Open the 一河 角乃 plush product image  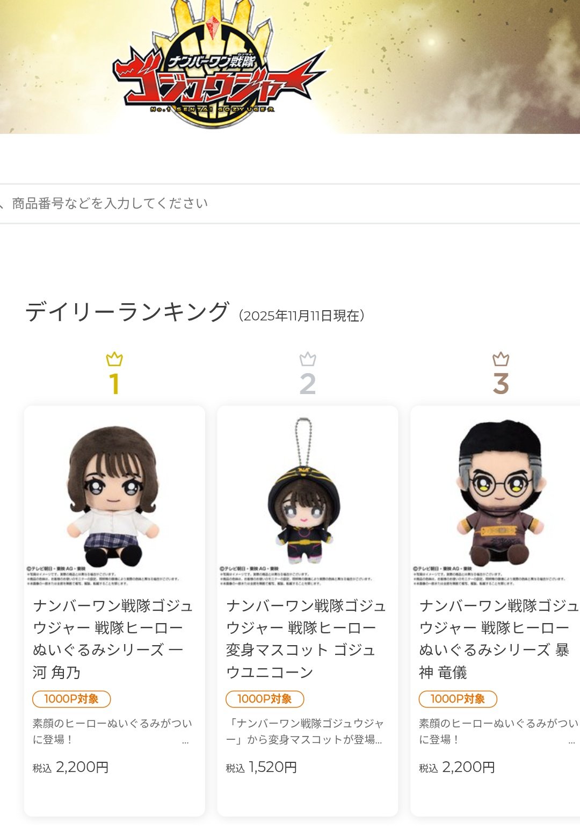click(114, 496)
